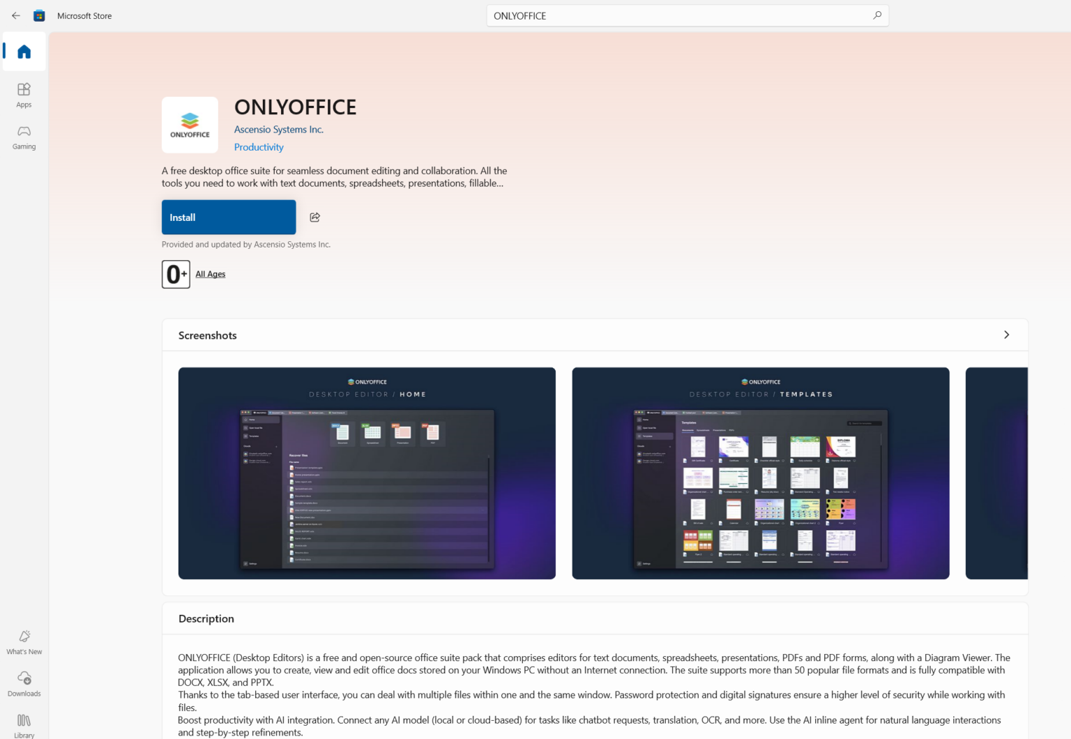The height and width of the screenshot is (739, 1071).
Task: Open the Home section in the sidebar
Action: coord(24,51)
